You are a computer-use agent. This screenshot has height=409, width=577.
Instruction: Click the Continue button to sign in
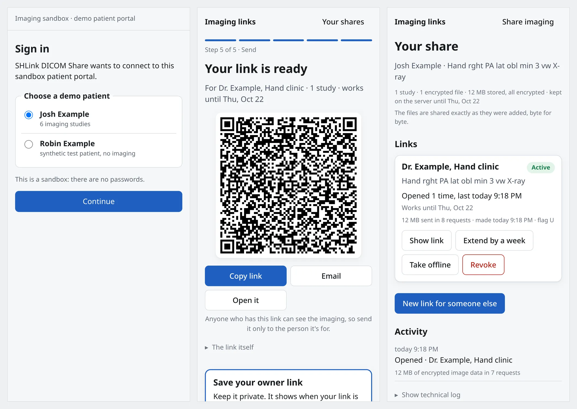pos(99,201)
